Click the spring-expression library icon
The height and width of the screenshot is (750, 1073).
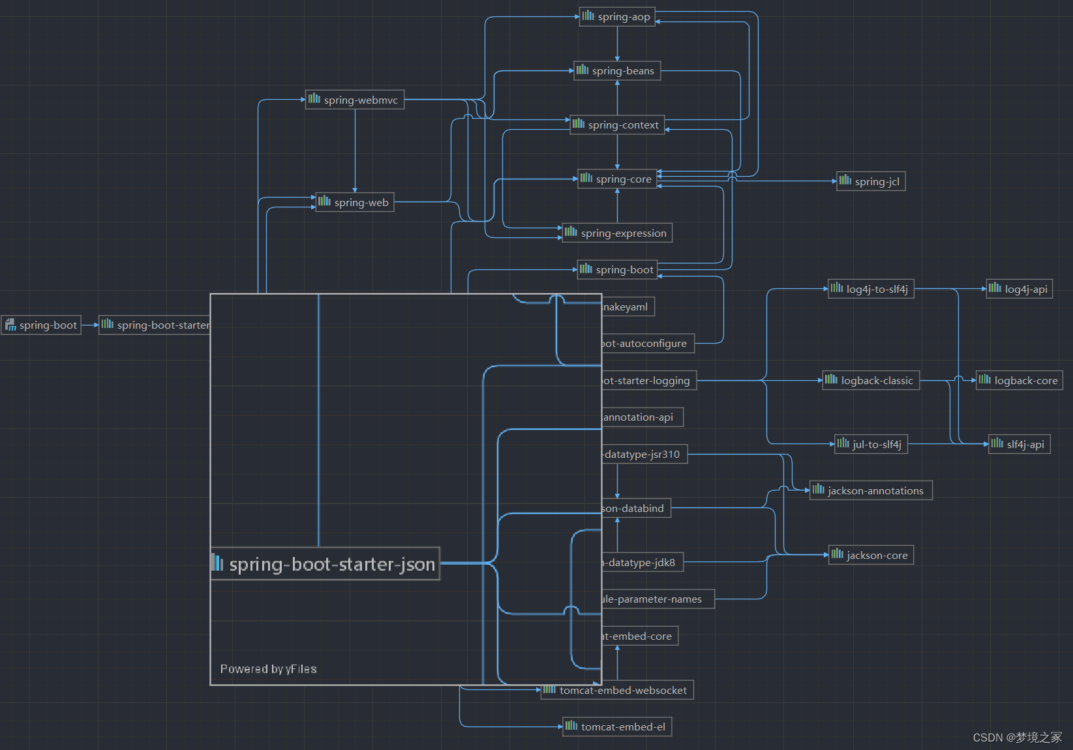(571, 231)
